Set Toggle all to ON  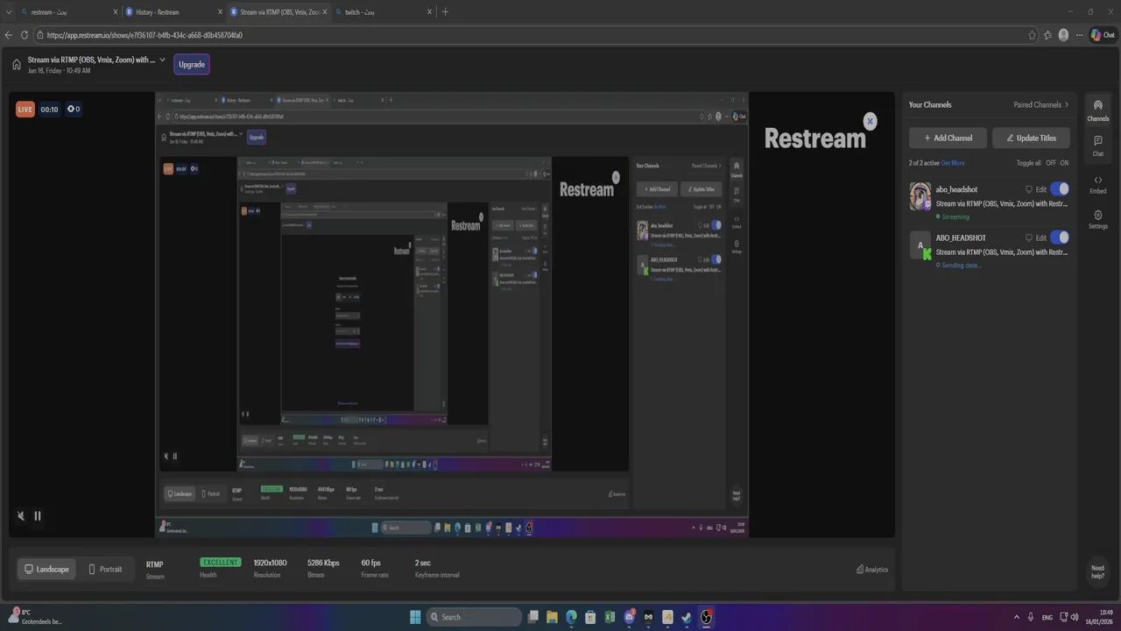(x=1064, y=163)
